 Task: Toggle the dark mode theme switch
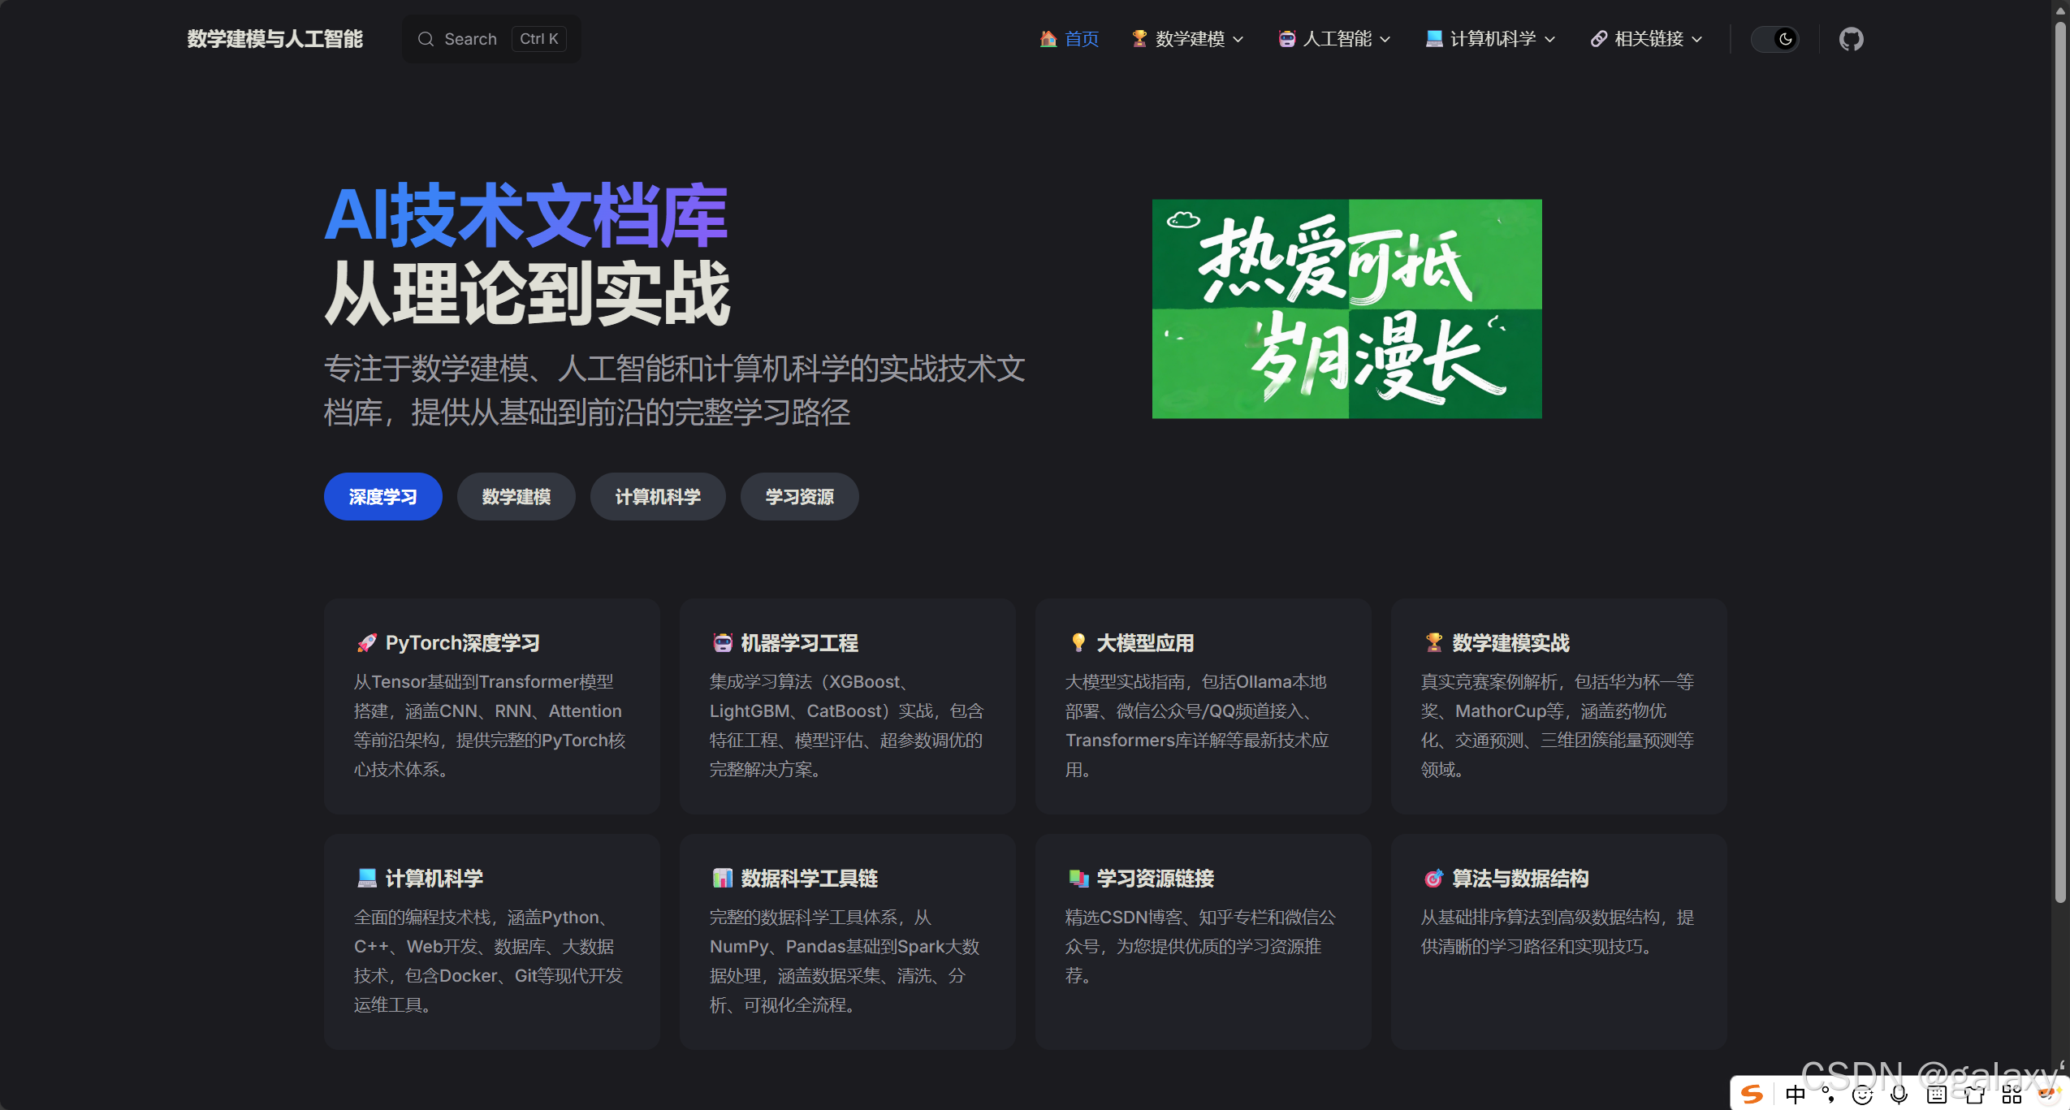point(1775,39)
